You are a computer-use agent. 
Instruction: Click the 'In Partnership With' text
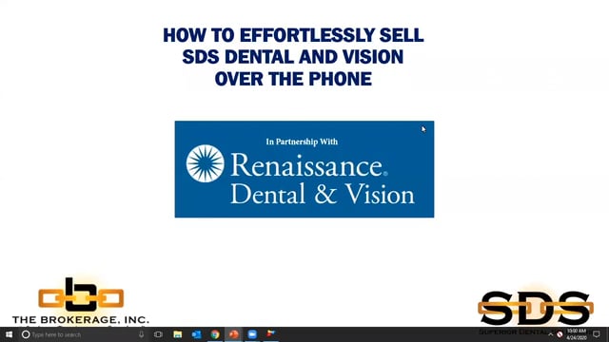[302, 142]
